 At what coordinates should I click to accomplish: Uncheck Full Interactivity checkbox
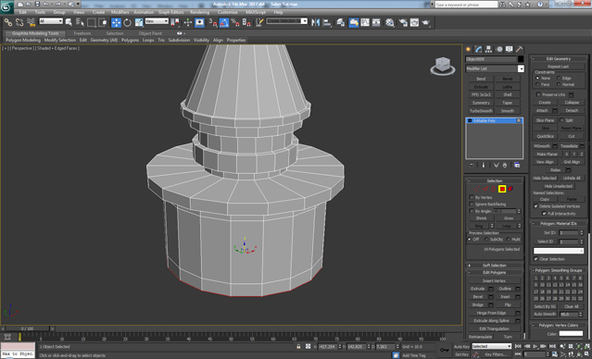click(544, 214)
